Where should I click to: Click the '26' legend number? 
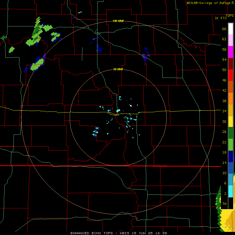click(224, 132)
